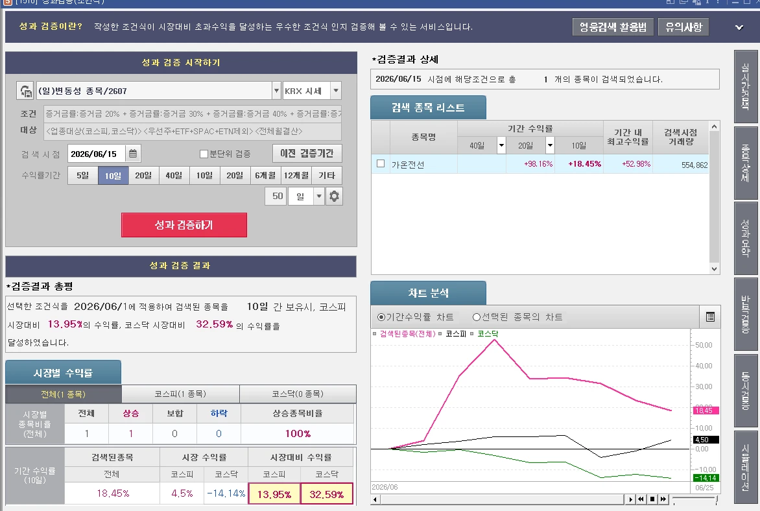Screen dimensions: 760x511
Task: Click the stock list vertical scrollbar
Action: pos(714,197)
